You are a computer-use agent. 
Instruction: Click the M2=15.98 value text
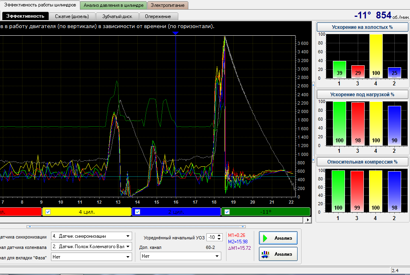[238, 242]
